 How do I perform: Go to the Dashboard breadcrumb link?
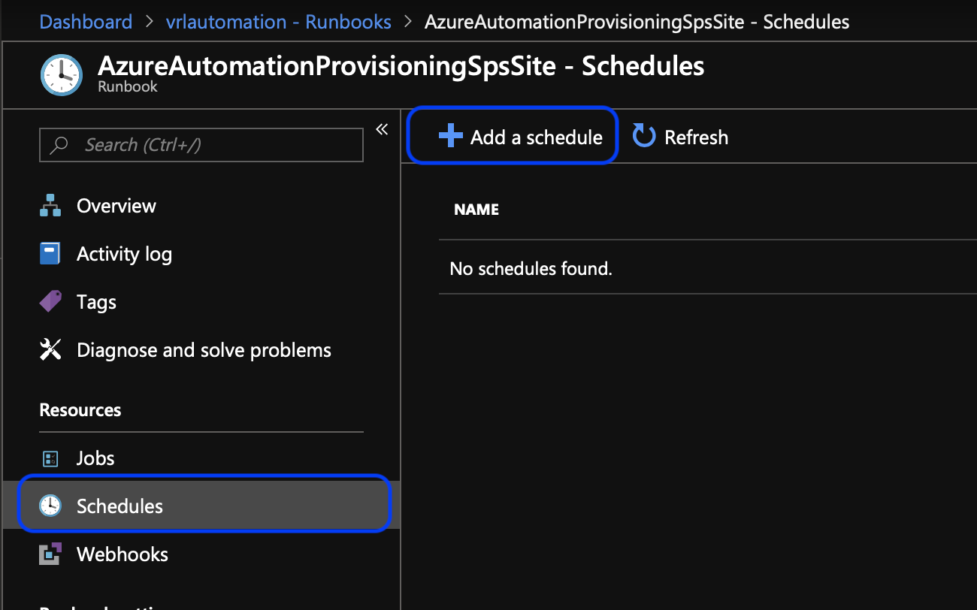pos(86,22)
